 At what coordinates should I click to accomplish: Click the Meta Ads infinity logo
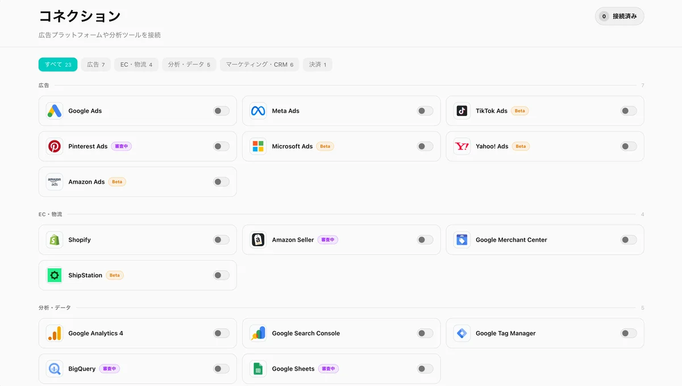[258, 110]
